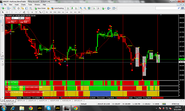
Task: Toggle the Terminal window icon
Action: click(27, 8)
